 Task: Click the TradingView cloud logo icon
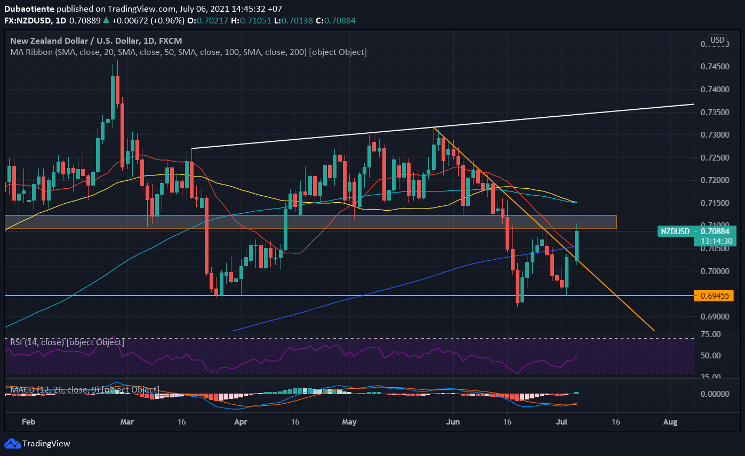(13, 443)
